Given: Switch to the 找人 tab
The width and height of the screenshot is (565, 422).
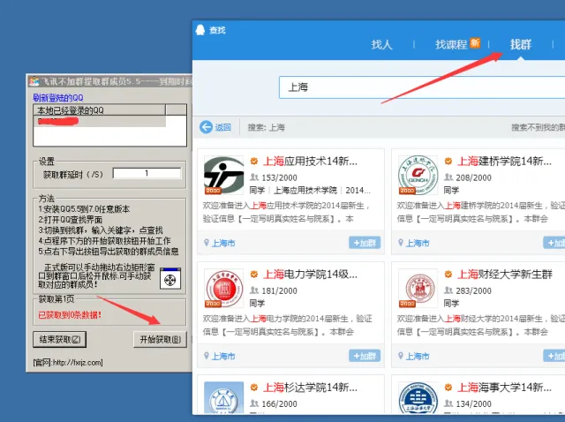Looking at the screenshot, I should pos(382,44).
